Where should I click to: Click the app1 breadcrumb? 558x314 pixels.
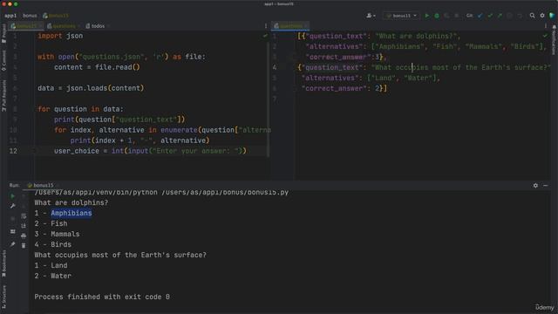coord(10,16)
